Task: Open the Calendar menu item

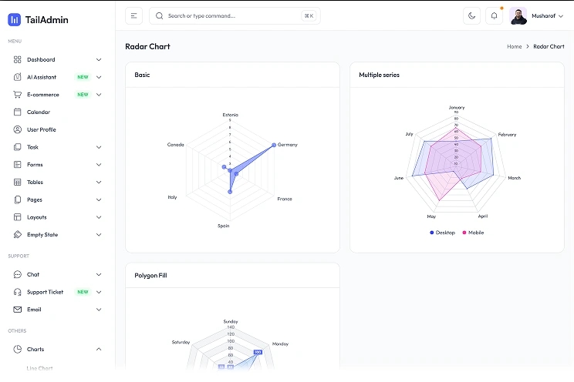Action: point(57,112)
